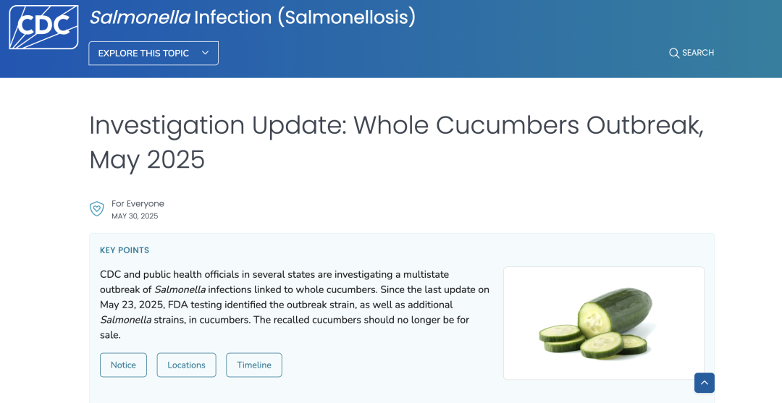Click the May 30, 2025 date

coord(135,216)
